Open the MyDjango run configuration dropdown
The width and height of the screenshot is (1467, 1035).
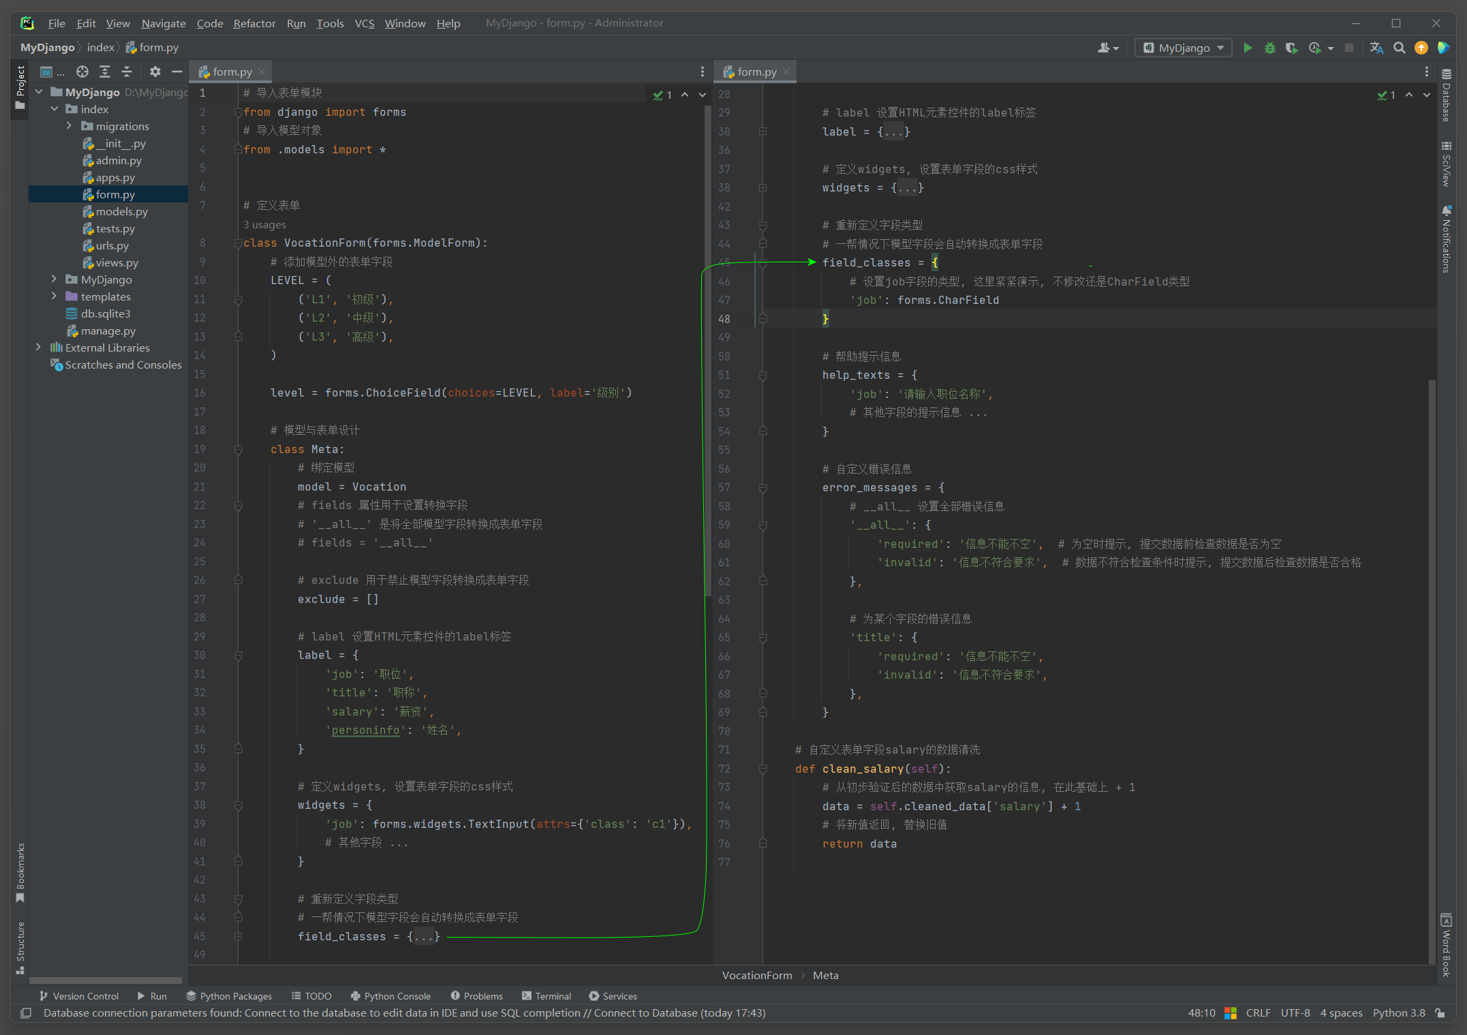click(1184, 48)
